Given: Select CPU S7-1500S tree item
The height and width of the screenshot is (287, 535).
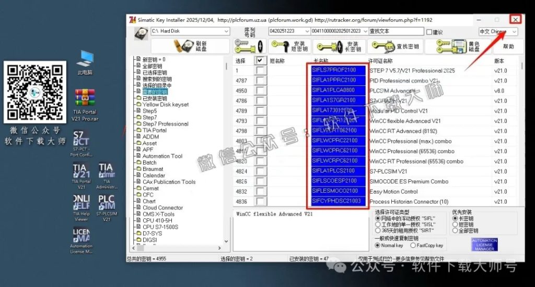Looking at the screenshot, I should pyautogui.click(x=160, y=227).
